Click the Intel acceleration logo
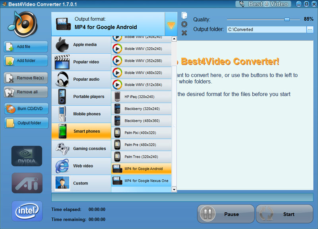This screenshot has width=318, height=229. pyautogui.click(x=27, y=211)
